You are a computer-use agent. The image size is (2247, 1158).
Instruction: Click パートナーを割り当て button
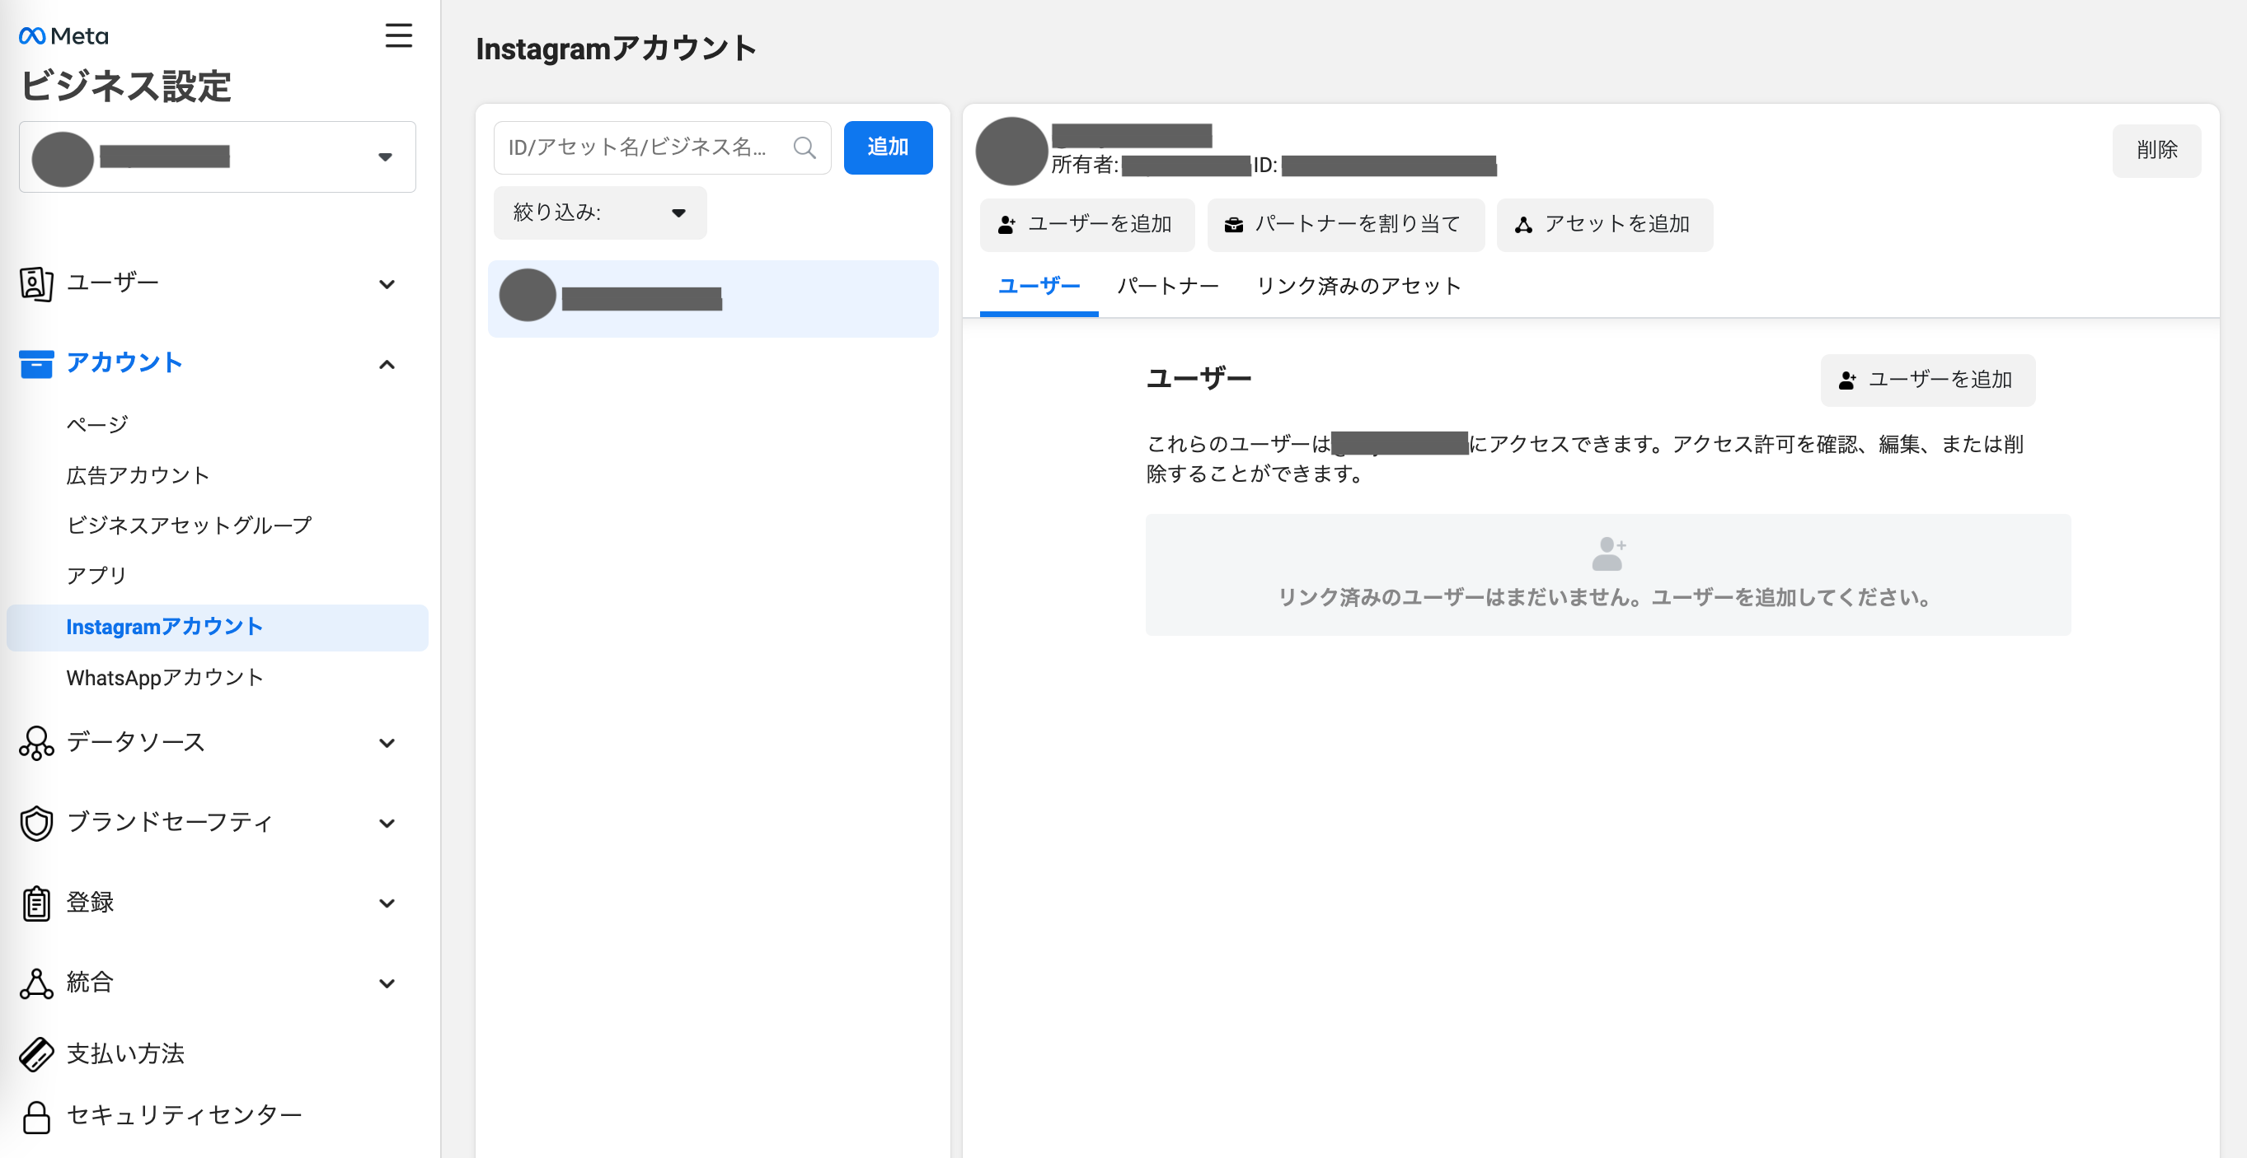coord(1346,225)
